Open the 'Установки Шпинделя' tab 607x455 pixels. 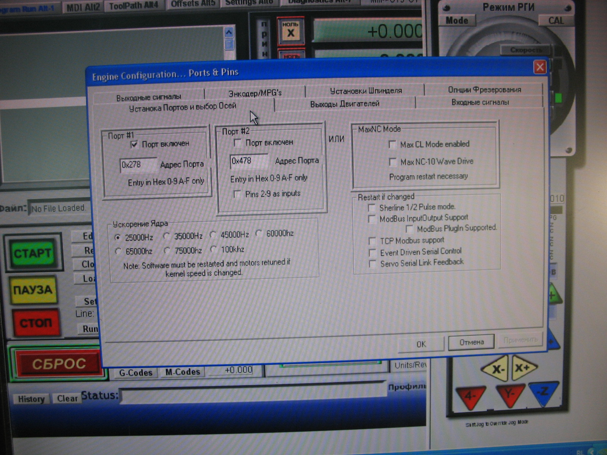click(x=365, y=91)
